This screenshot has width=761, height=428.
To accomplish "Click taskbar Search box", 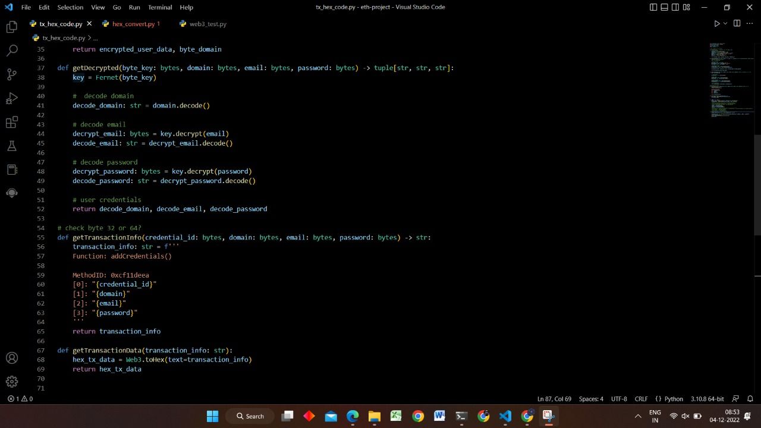I will click(x=250, y=416).
